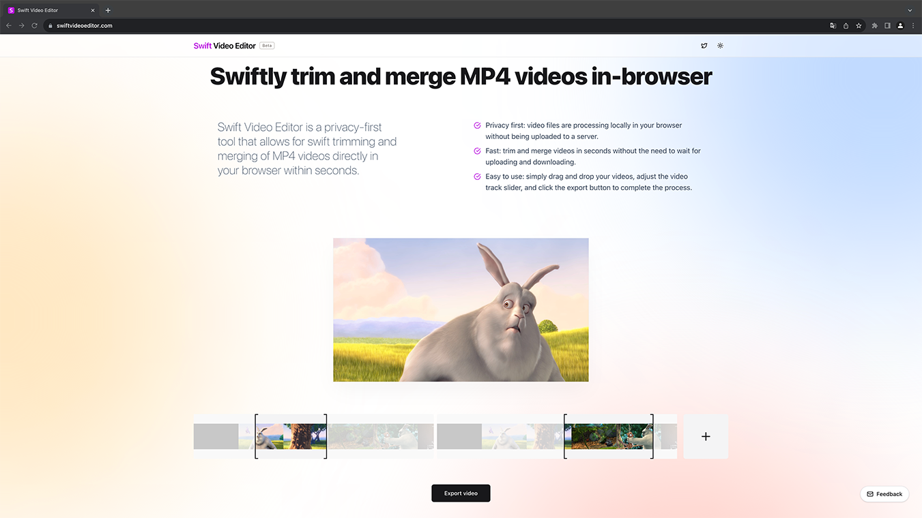922x518 pixels.
Task: Click right trim bracket of second clip
Action: coord(652,436)
